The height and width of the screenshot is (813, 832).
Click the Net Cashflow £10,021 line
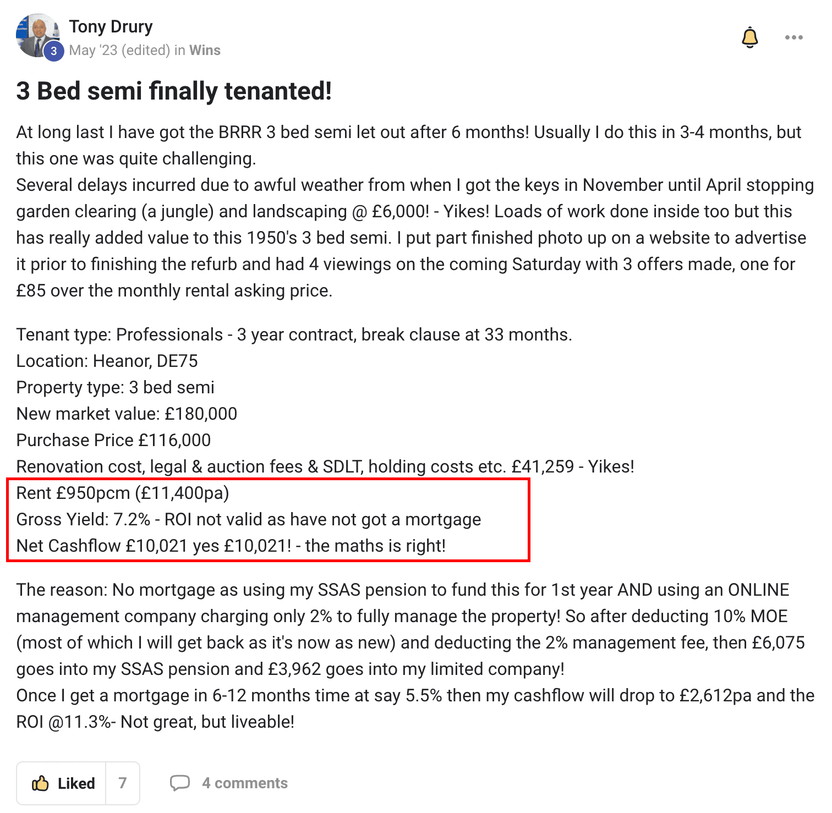[231, 546]
